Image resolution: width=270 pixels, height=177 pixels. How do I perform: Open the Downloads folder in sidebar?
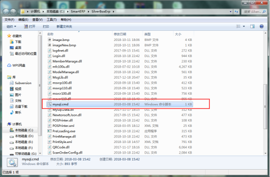click(x=16, y=42)
